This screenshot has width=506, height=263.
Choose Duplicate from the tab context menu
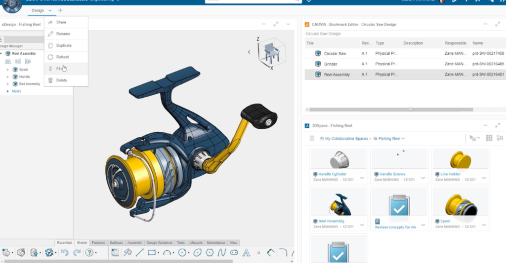tap(64, 45)
